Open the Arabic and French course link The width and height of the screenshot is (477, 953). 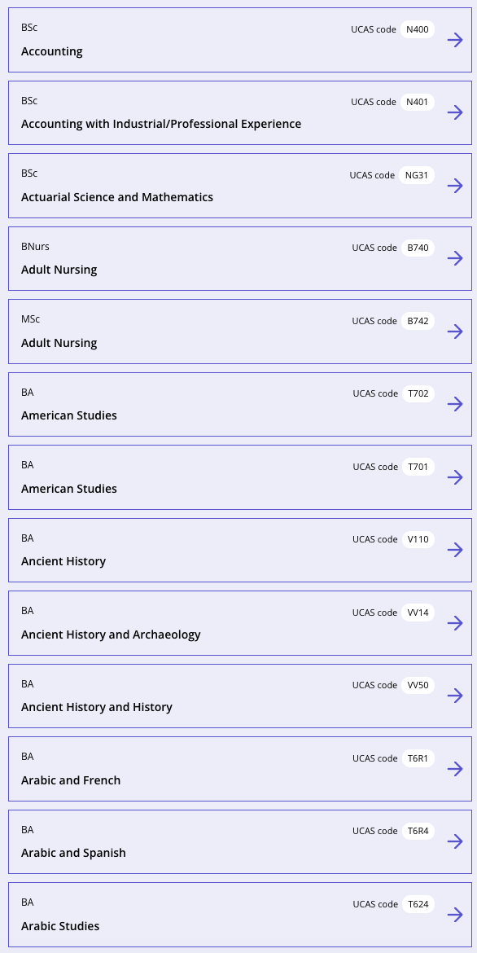71,780
